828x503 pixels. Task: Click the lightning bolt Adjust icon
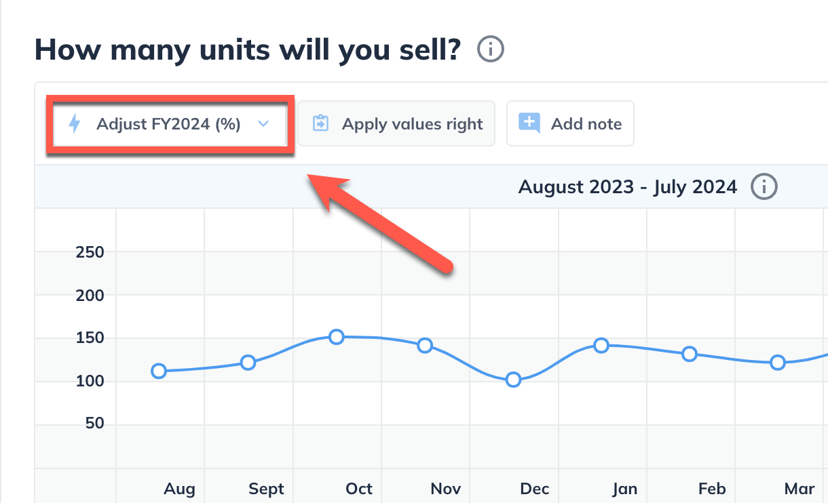(75, 124)
